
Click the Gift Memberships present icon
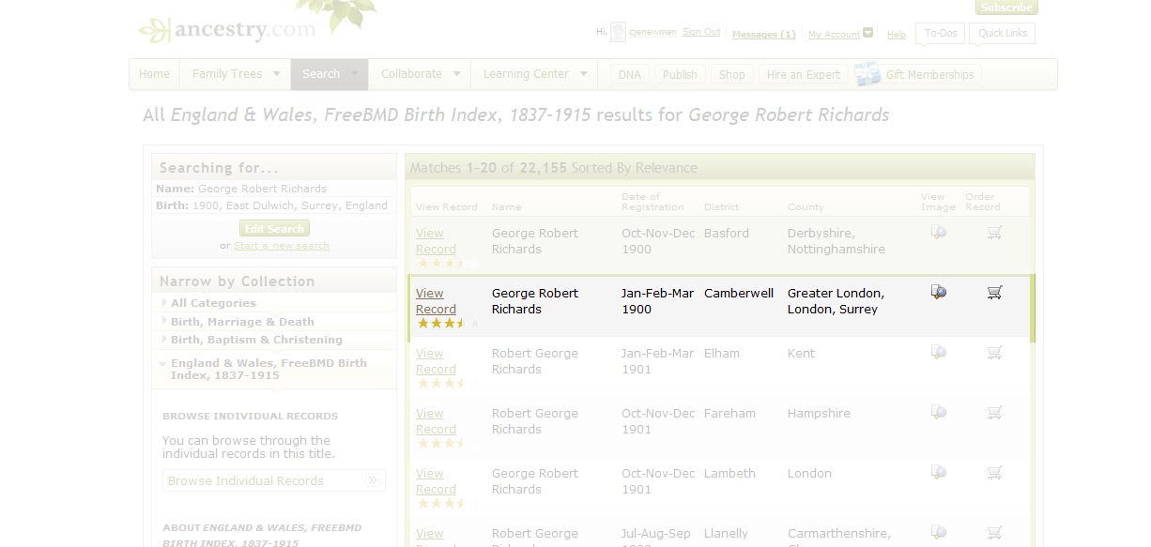(867, 74)
